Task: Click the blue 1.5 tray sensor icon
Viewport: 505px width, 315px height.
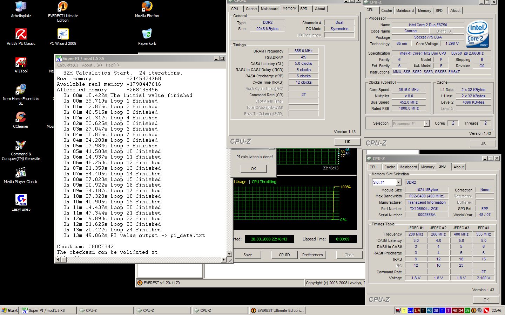Action: [410, 310]
